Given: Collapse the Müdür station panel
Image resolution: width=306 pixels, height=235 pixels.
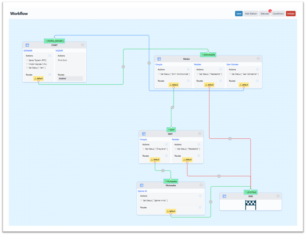Looking at the screenshot, I should coord(258,59).
